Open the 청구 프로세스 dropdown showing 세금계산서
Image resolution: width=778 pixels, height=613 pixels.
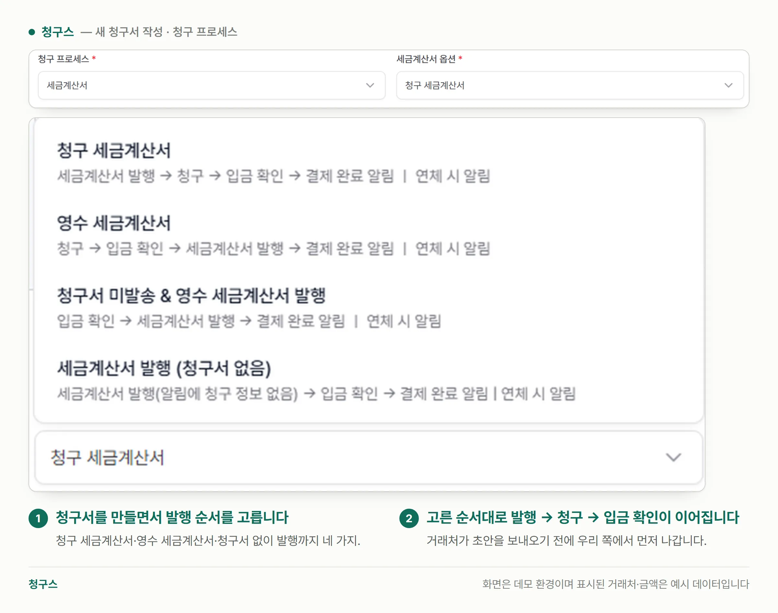[211, 85]
